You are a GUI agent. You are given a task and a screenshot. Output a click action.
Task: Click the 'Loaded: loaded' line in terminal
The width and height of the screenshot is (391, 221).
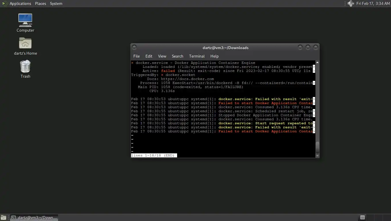tap(229, 67)
